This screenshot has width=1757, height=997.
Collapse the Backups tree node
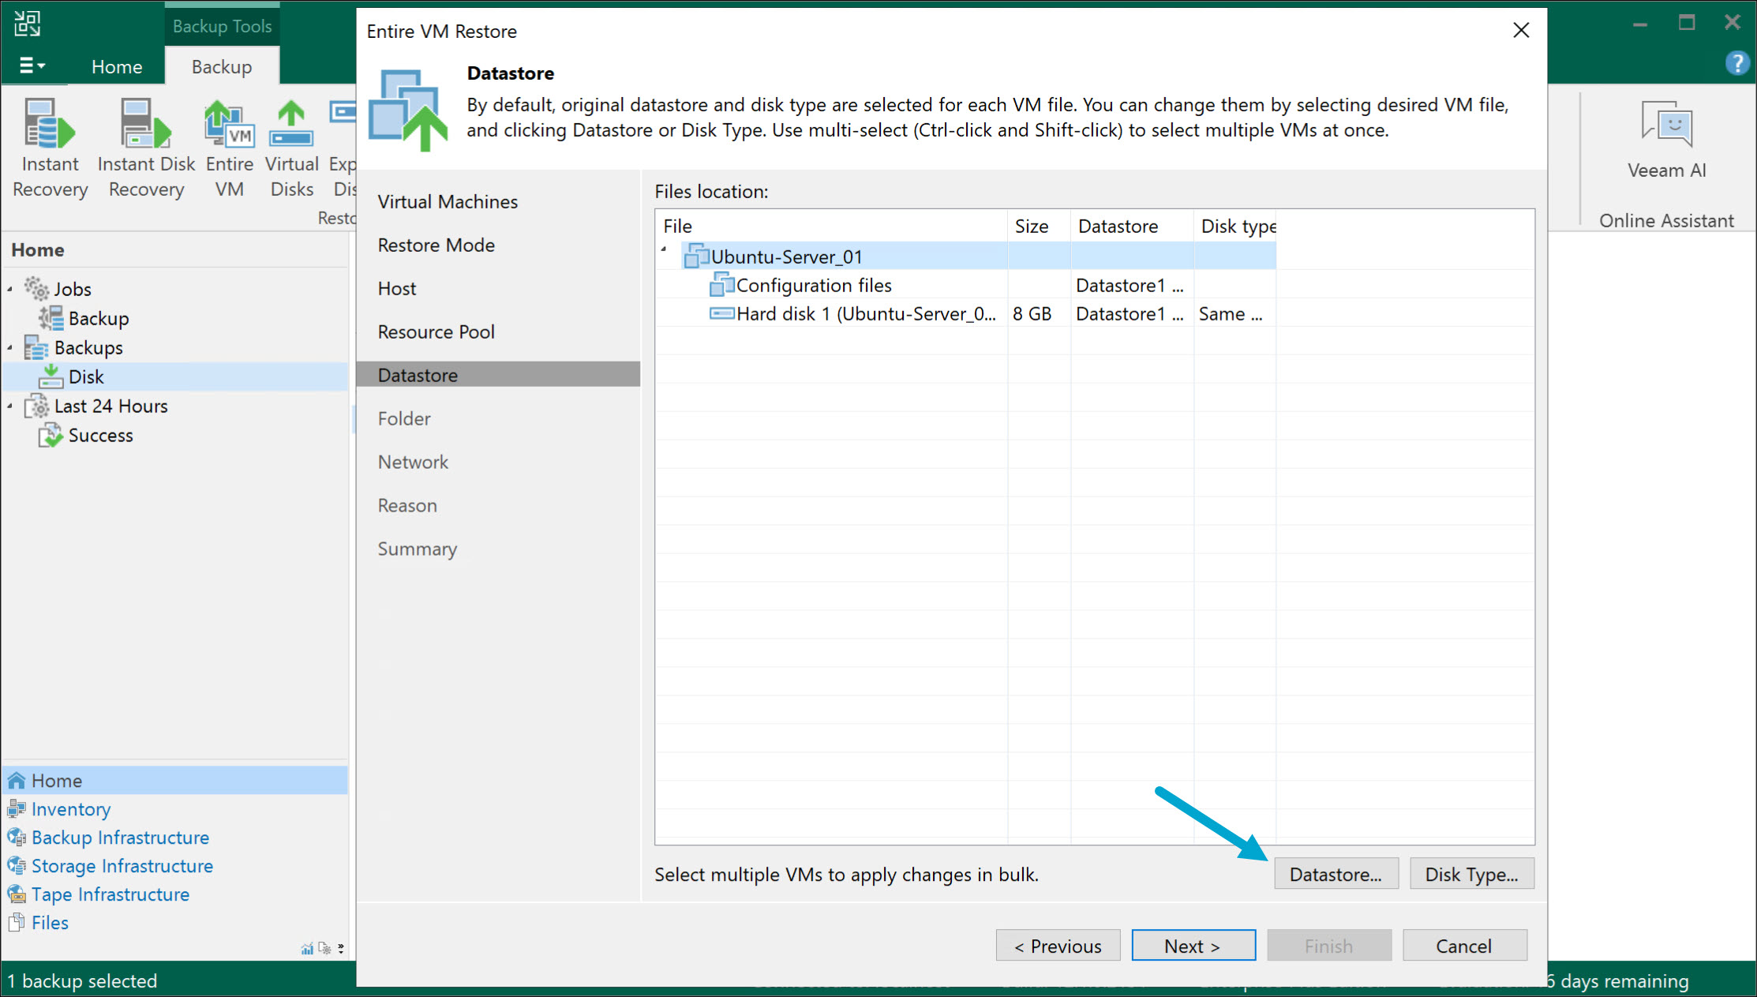coord(11,347)
